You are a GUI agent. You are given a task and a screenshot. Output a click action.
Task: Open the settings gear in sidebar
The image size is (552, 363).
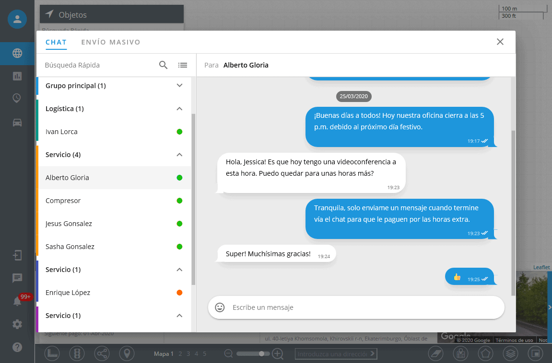pyautogui.click(x=17, y=324)
